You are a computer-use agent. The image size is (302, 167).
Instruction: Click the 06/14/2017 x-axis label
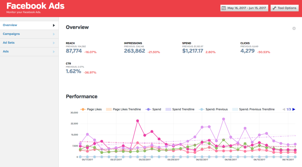tap(288, 160)
